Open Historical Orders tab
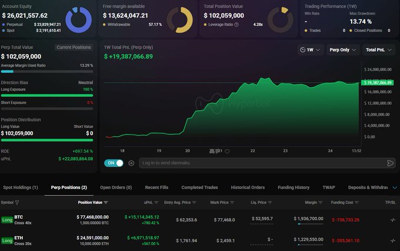400x251 pixels. point(248,188)
